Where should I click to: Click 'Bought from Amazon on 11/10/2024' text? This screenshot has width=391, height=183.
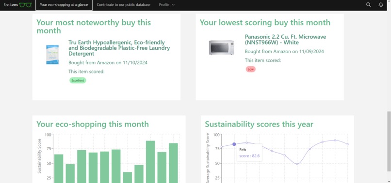coord(108,62)
